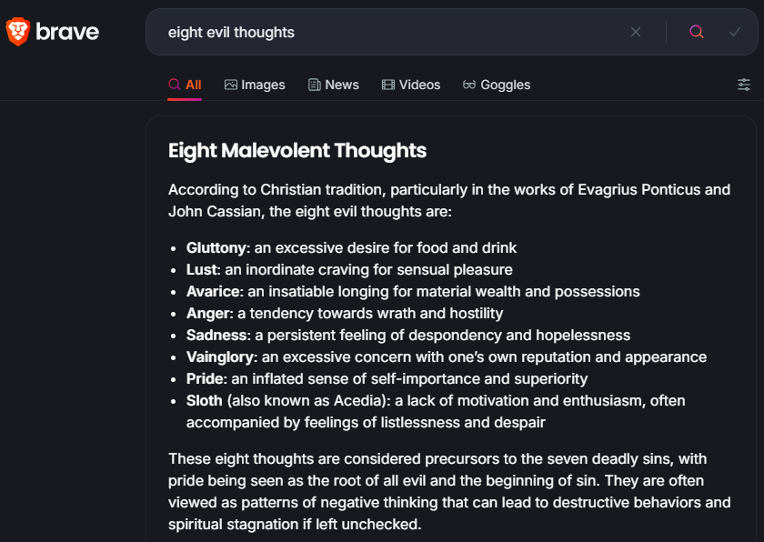Click the 'brave' wordmark text

pos(67,32)
